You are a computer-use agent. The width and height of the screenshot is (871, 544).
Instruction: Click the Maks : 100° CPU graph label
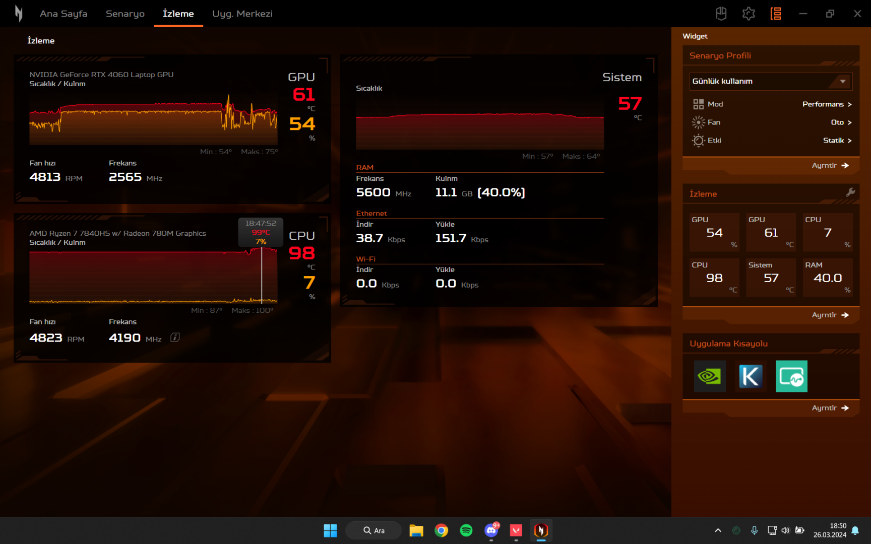(253, 310)
